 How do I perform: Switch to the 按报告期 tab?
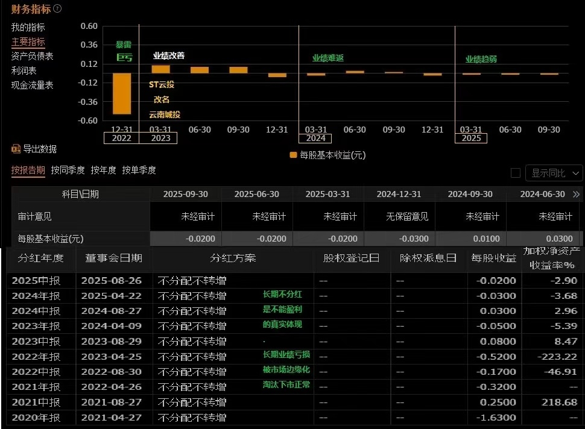pyautogui.click(x=28, y=171)
